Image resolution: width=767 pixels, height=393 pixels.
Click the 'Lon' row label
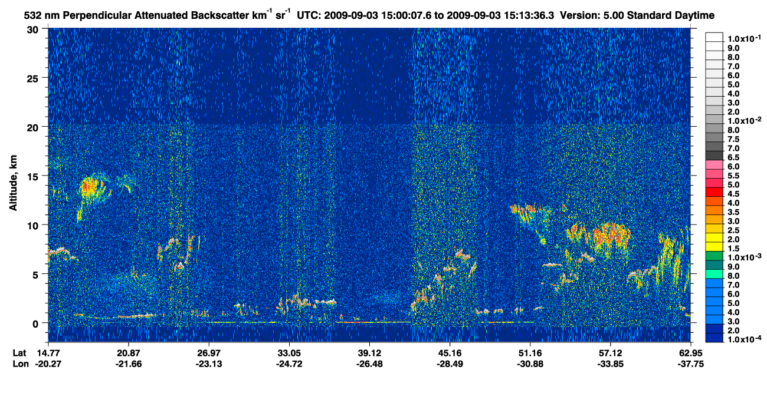19,364
